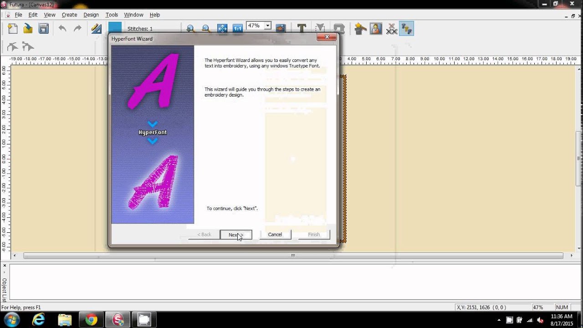Click the muted volume speaker icon

[540, 320]
